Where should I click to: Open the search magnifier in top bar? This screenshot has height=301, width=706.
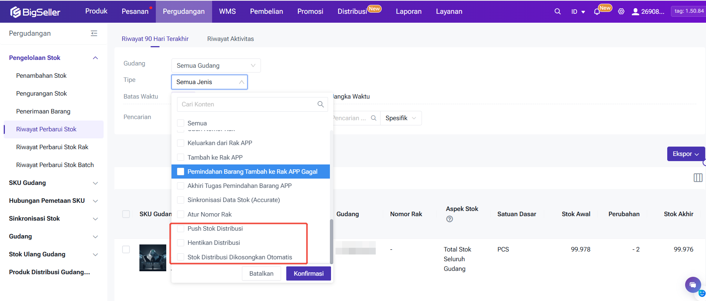pyautogui.click(x=557, y=12)
